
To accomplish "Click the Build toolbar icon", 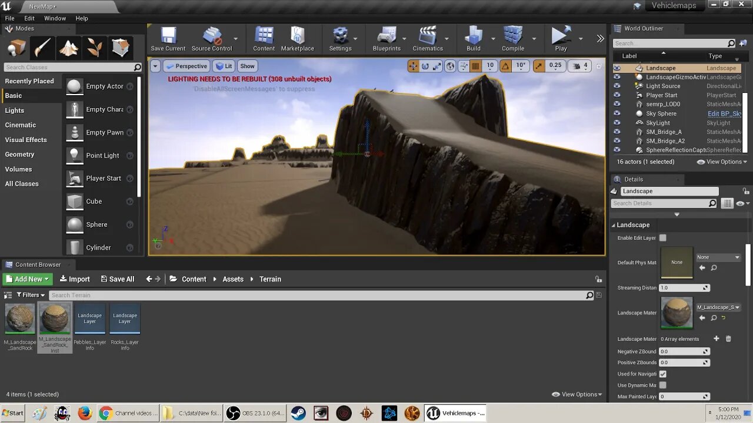I will click(x=474, y=39).
